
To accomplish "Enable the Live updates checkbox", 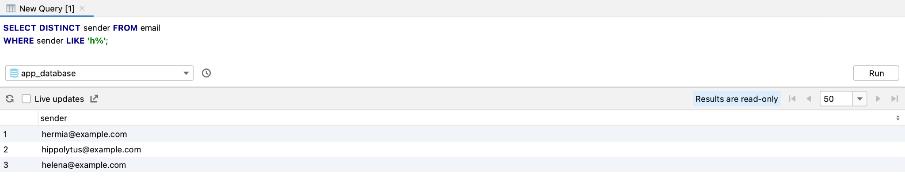I will pos(27,99).
